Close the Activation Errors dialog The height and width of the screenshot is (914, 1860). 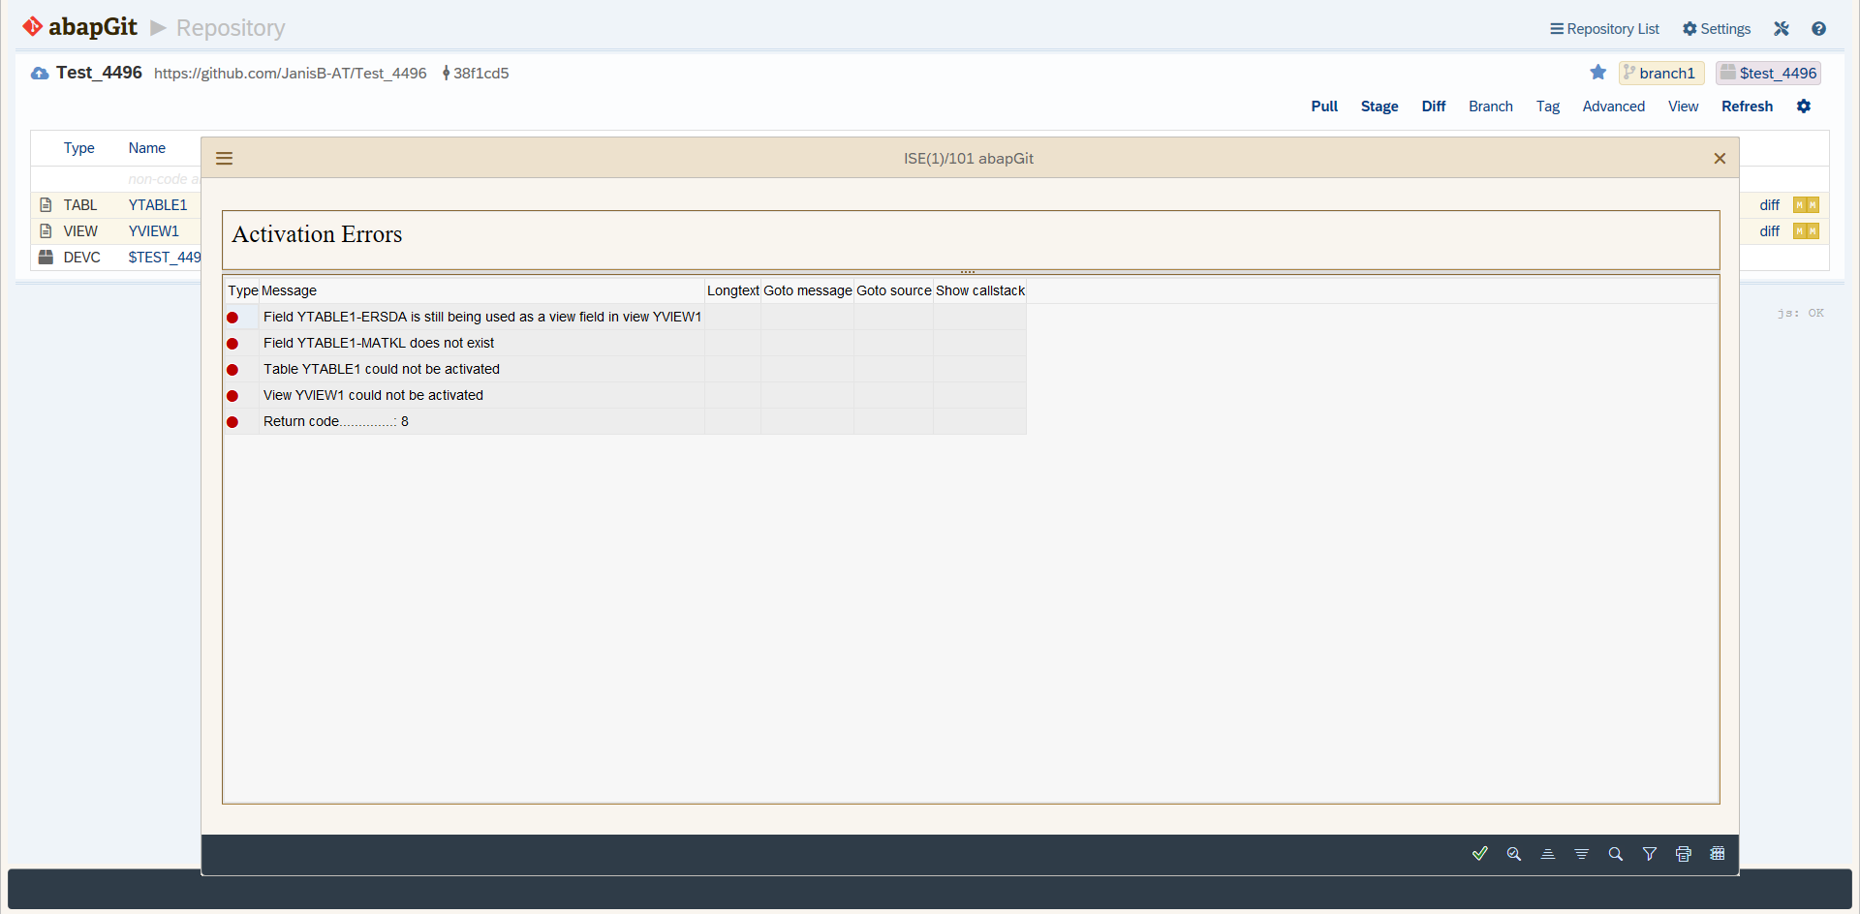pos(1720,158)
